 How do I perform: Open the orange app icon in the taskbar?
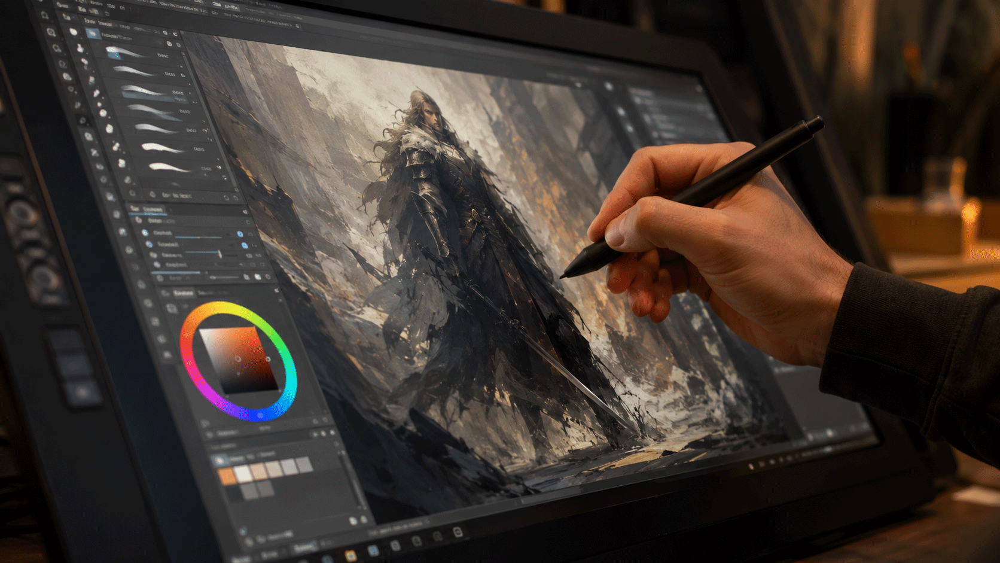(x=351, y=556)
